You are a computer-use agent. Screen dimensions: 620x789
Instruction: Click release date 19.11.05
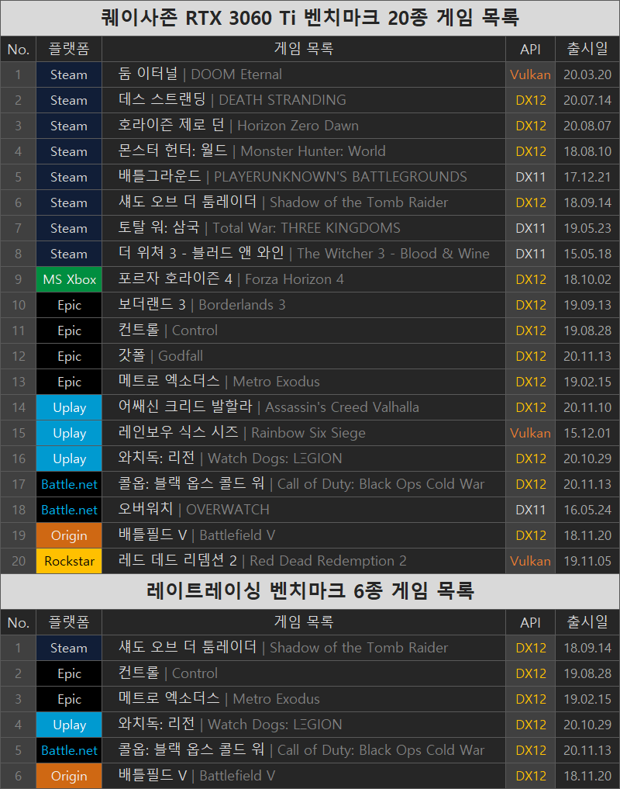[587, 561]
